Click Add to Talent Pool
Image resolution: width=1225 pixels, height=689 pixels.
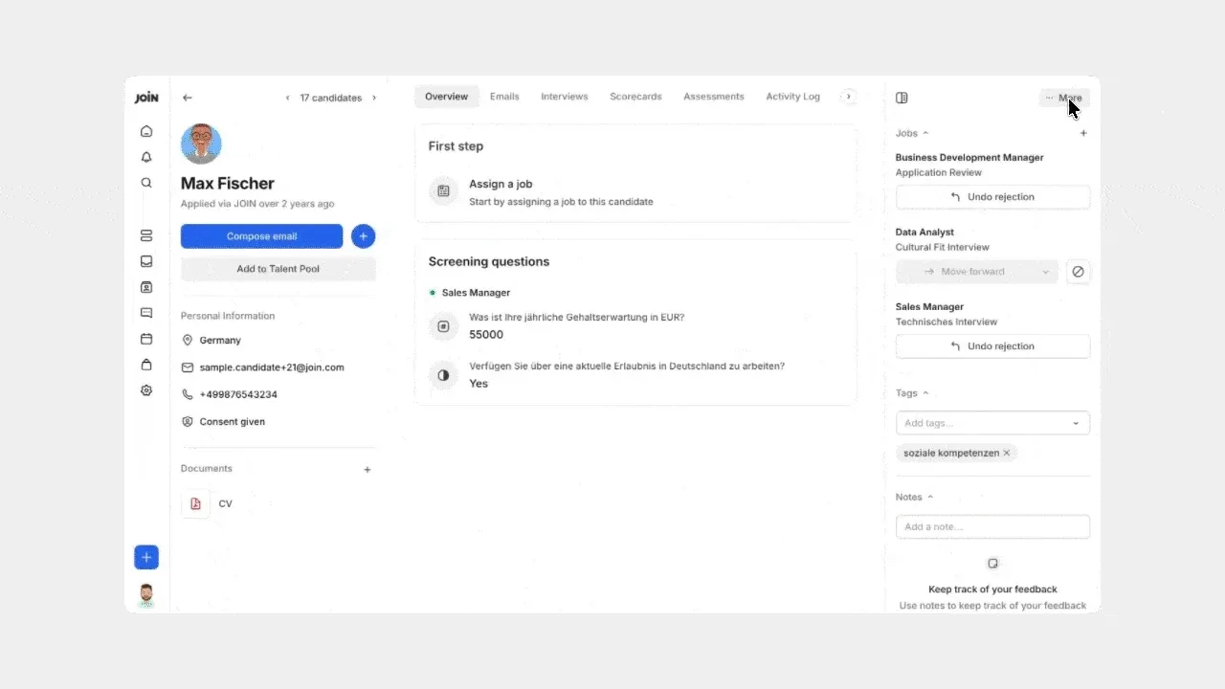(x=278, y=269)
